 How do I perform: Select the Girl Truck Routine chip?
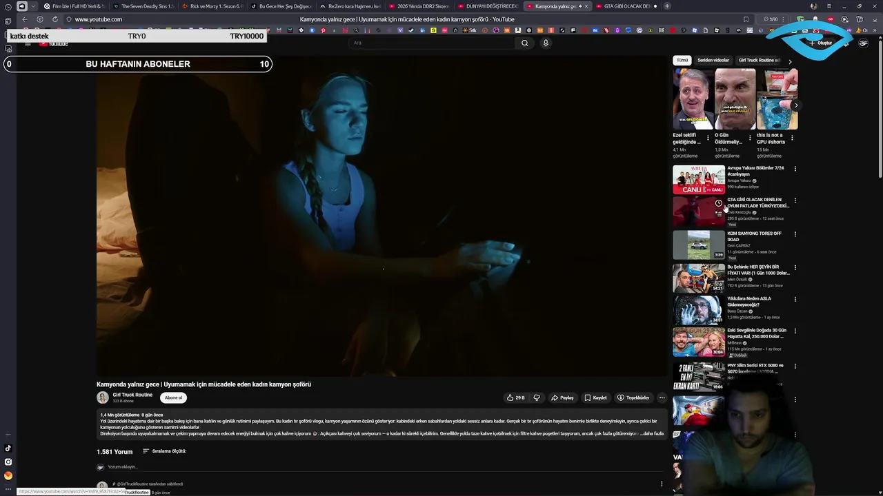tap(759, 61)
